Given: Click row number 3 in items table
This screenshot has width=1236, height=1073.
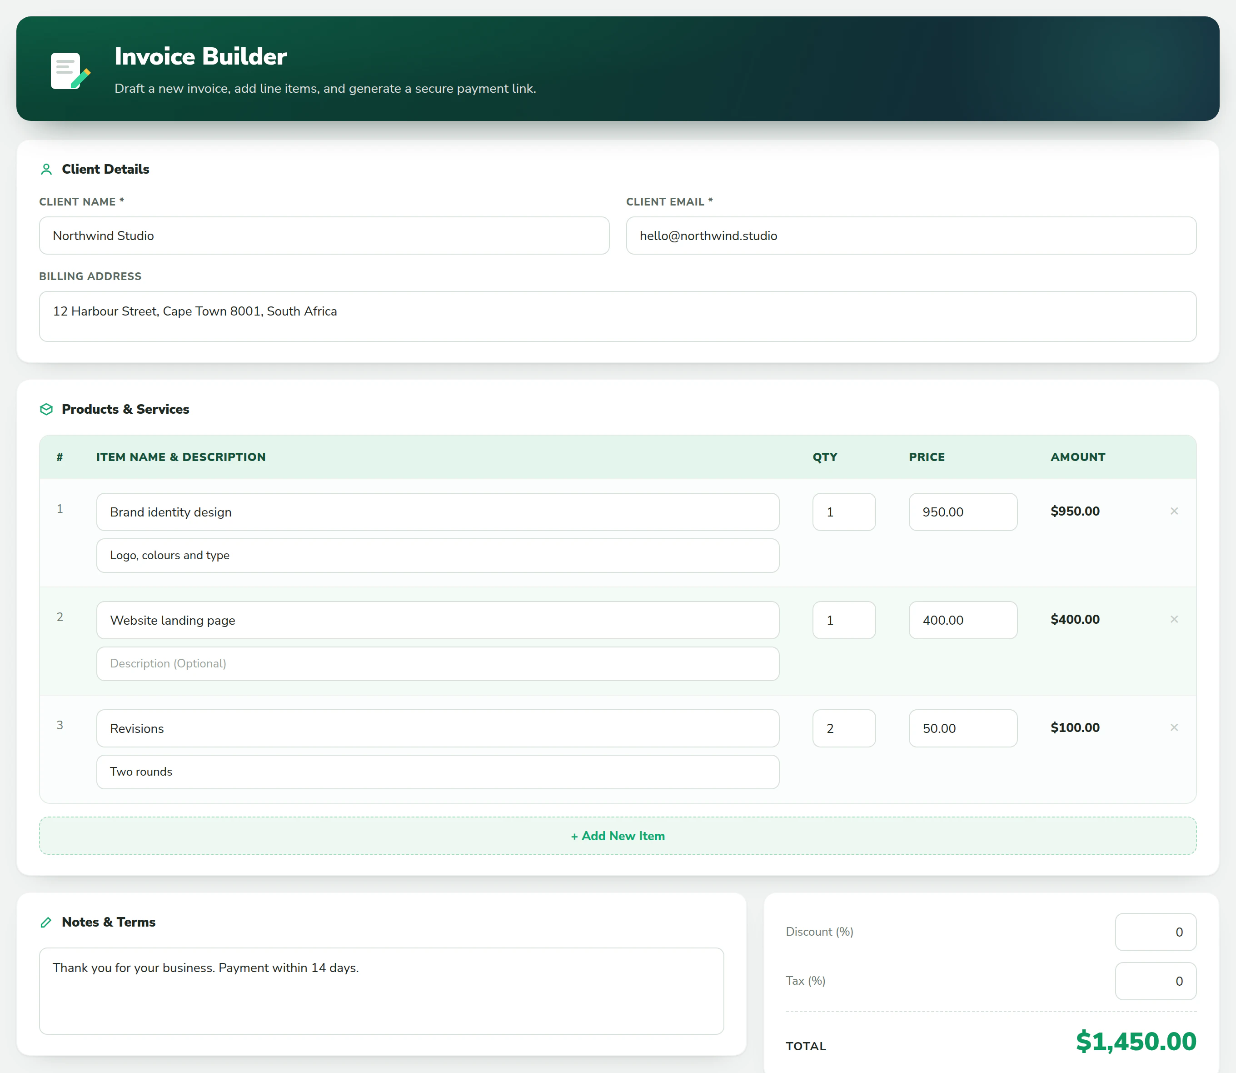Looking at the screenshot, I should (60, 725).
